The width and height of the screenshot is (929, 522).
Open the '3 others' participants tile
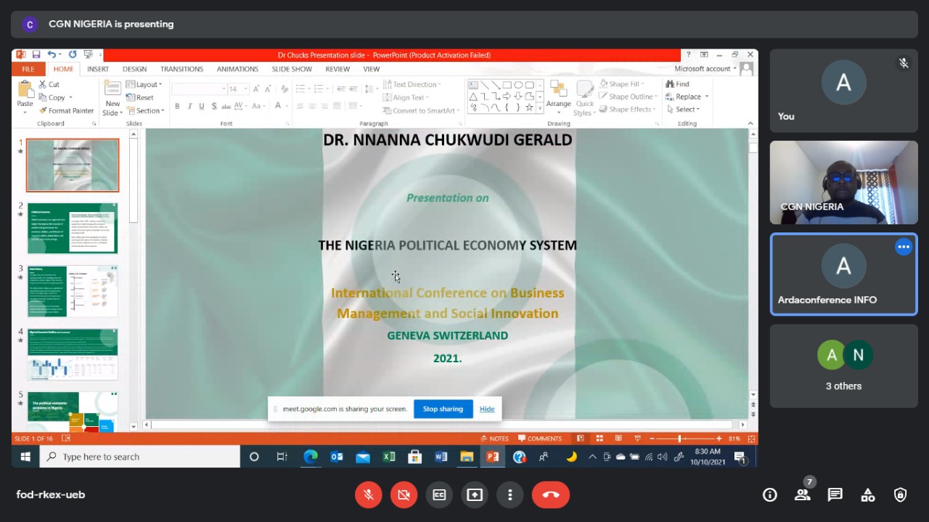pos(843,366)
